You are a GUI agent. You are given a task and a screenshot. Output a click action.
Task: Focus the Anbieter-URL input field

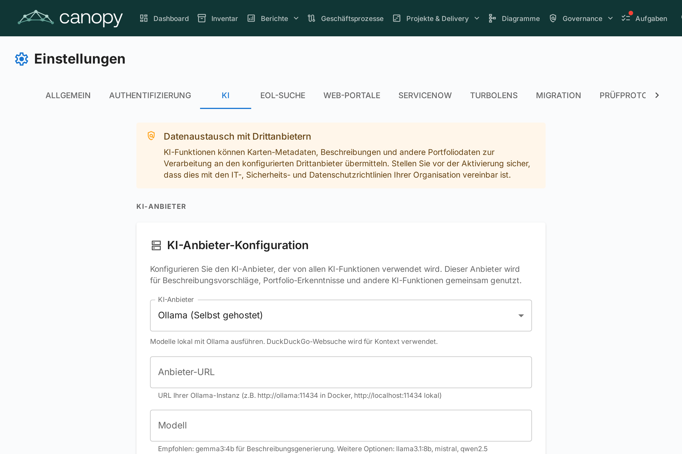coord(341,372)
